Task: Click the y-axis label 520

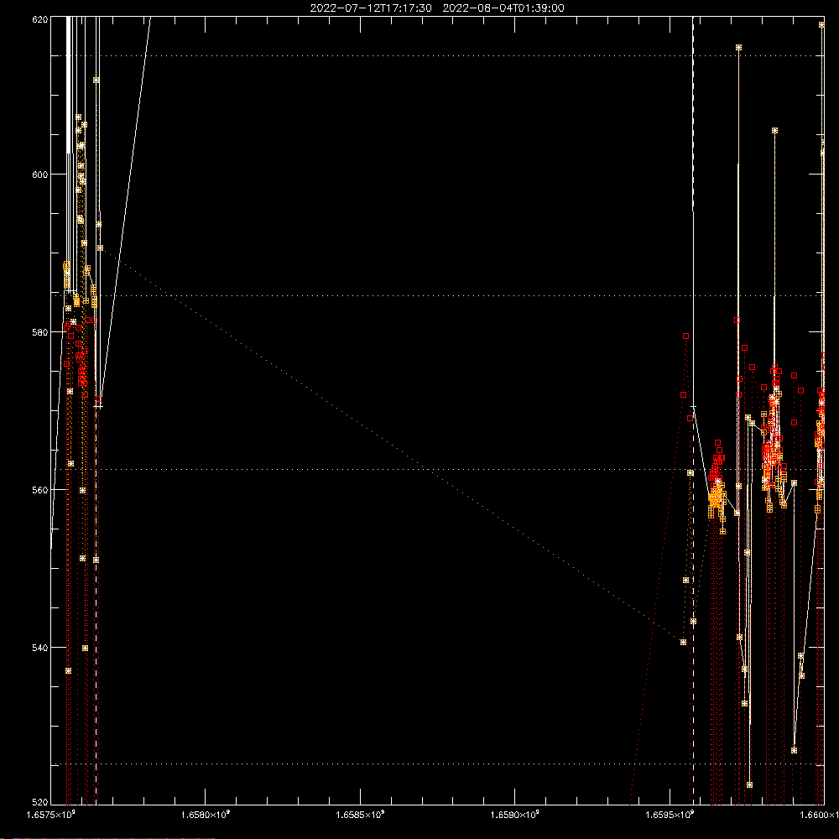Action: (40, 803)
